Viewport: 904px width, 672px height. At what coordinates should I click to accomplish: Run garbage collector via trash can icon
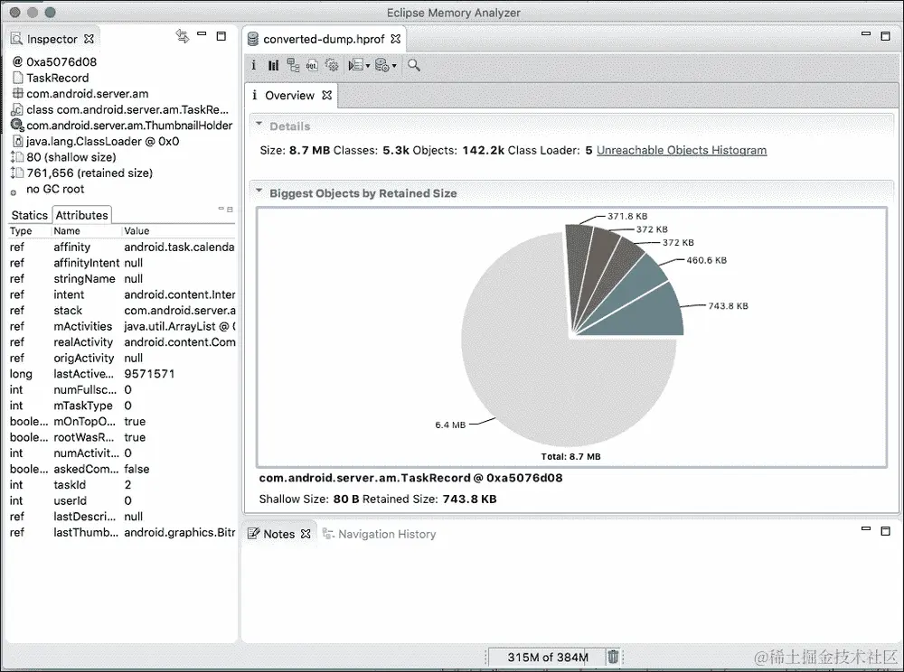pyautogui.click(x=613, y=657)
